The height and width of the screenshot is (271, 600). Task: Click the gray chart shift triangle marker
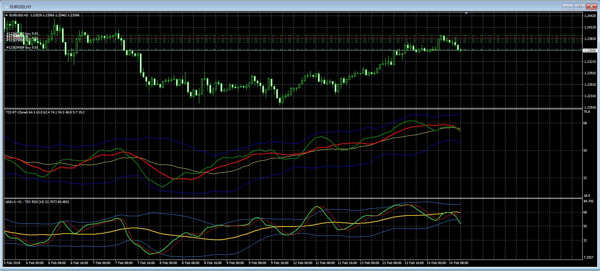(x=466, y=13)
